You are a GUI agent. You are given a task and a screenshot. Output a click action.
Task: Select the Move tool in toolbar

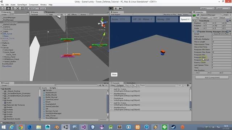[8, 9]
